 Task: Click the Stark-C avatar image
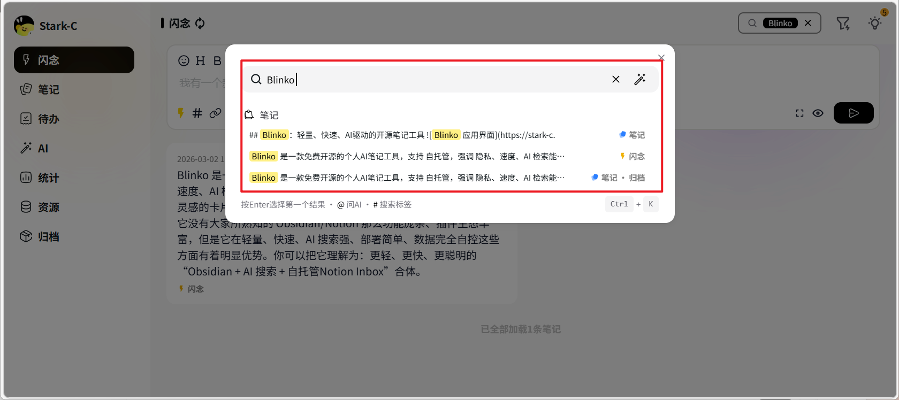click(24, 26)
